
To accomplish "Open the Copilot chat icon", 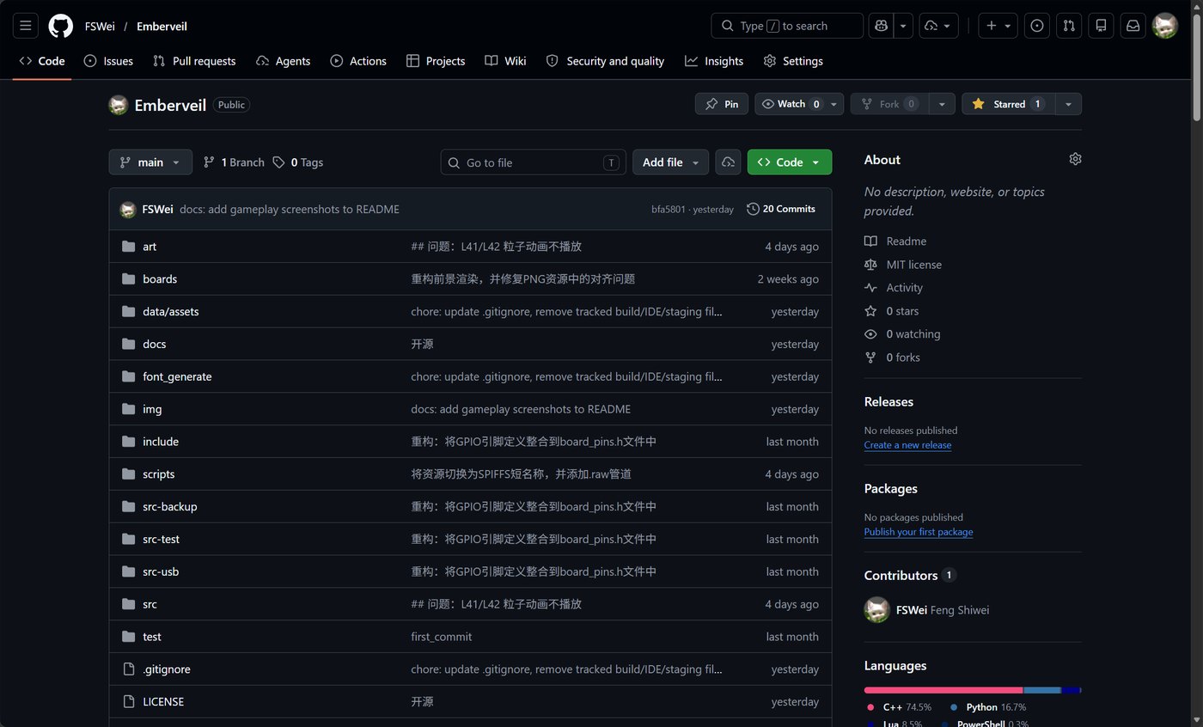I will (x=881, y=26).
